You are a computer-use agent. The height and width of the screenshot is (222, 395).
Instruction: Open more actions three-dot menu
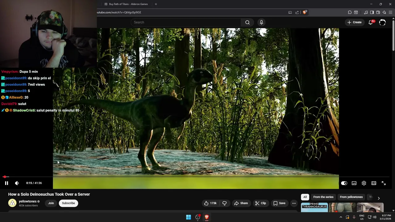(x=294, y=203)
